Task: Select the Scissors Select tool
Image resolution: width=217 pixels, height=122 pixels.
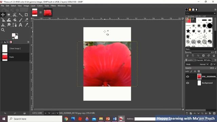Action: [15, 15]
